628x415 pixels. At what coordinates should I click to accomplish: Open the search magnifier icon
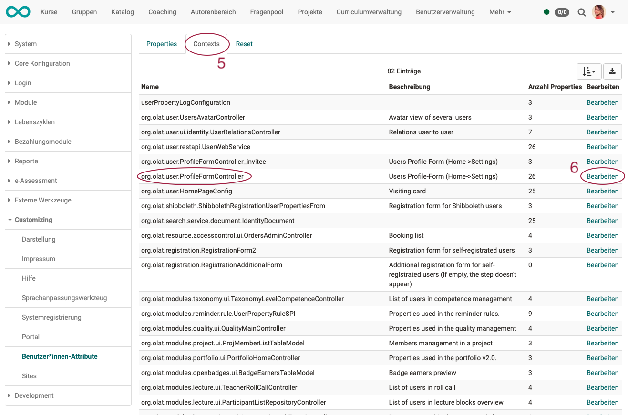[581, 12]
